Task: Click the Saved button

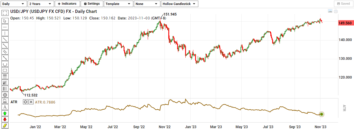Action: coord(342,4)
